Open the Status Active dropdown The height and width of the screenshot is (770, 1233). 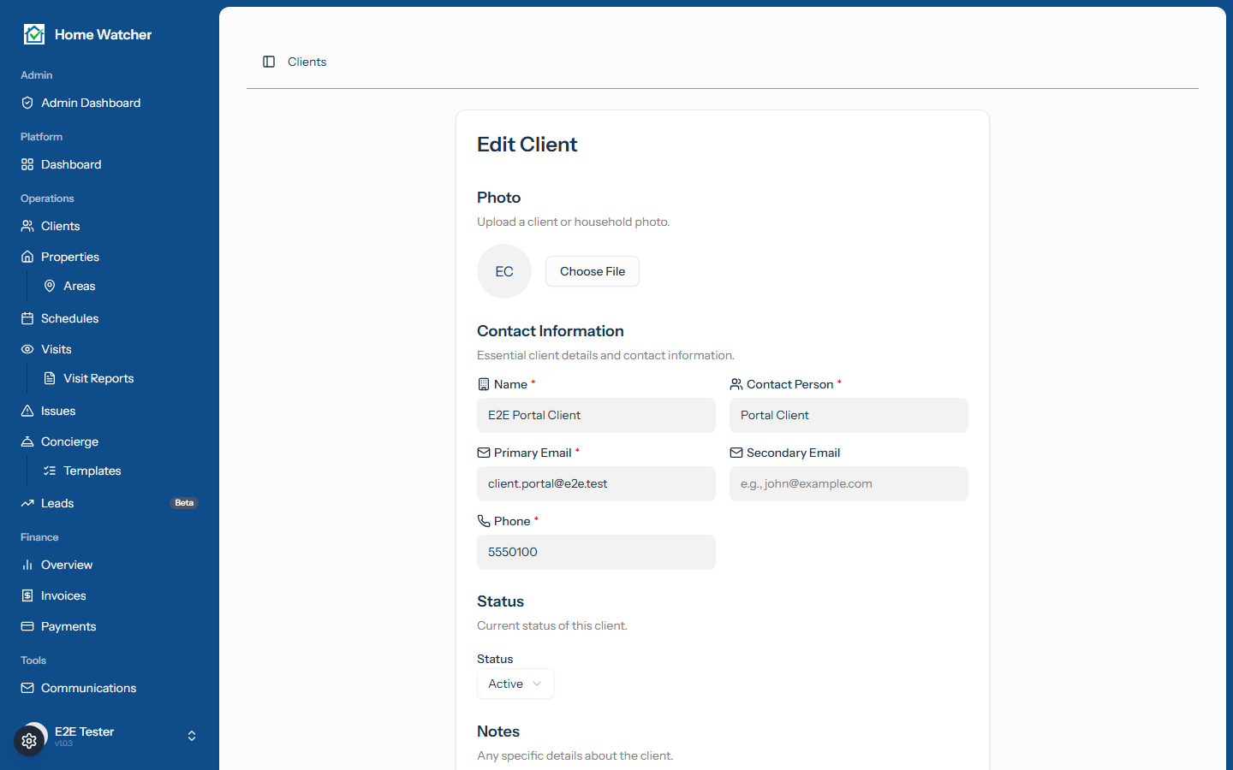click(515, 684)
